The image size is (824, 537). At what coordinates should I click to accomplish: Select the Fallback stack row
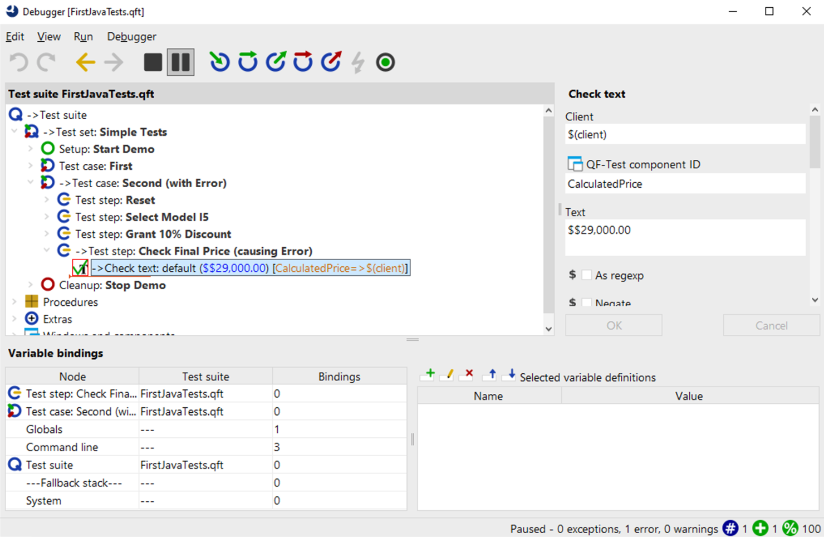(206, 482)
